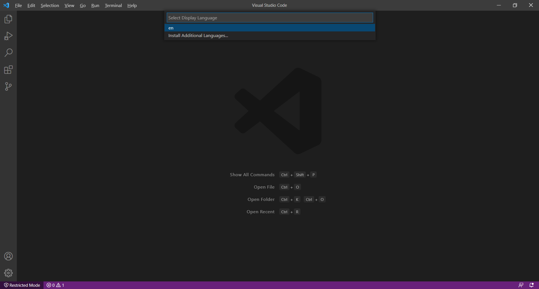Open the Extensions view icon

coord(8,70)
